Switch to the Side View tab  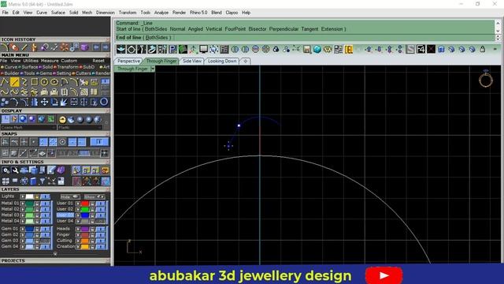(x=192, y=61)
